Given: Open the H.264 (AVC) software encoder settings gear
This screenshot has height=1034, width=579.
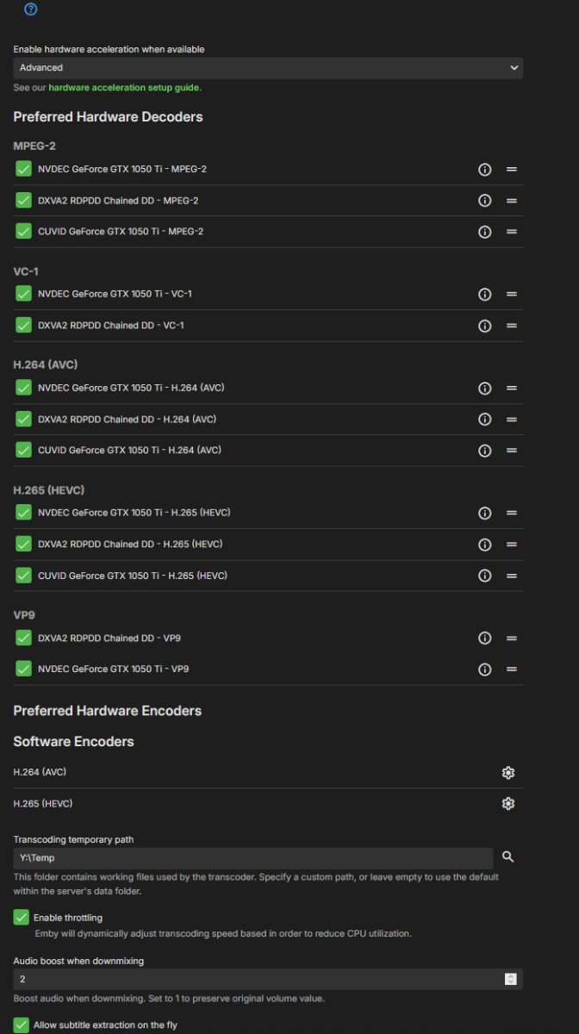Looking at the screenshot, I should [507, 772].
